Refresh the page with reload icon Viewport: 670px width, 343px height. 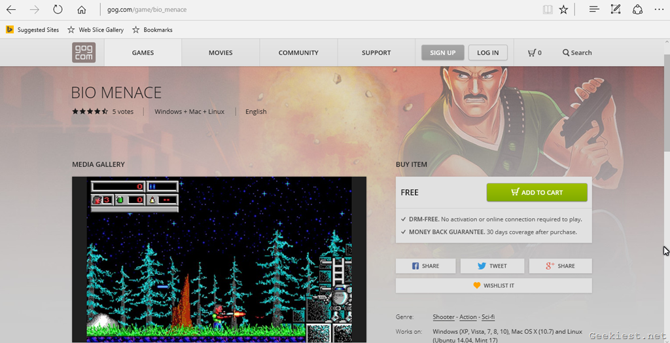click(x=58, y=10)
